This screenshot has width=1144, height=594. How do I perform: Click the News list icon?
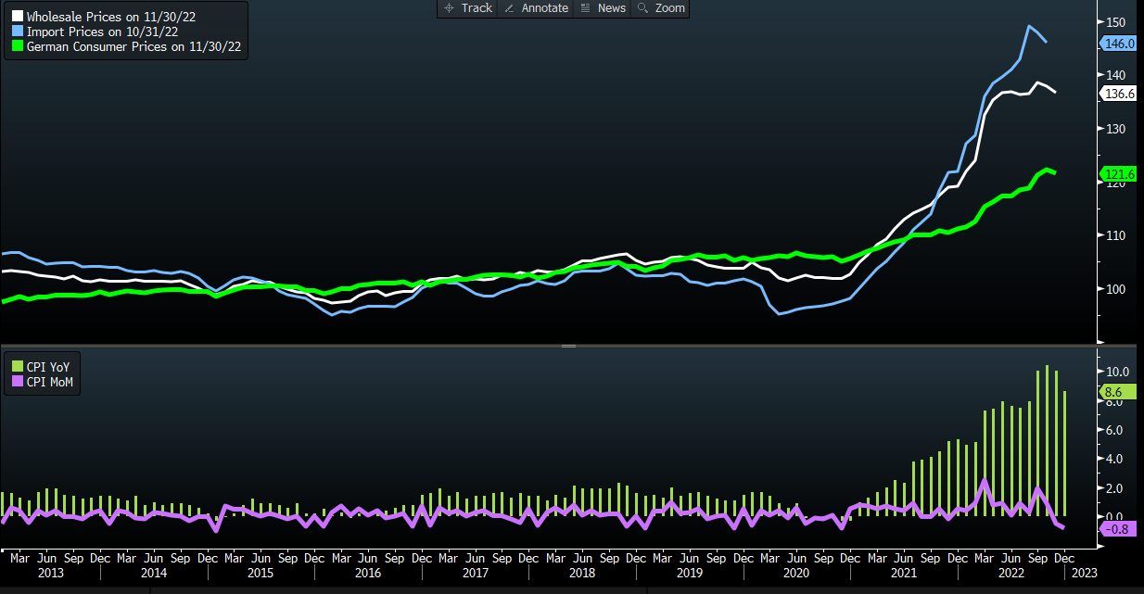point(585,8)
